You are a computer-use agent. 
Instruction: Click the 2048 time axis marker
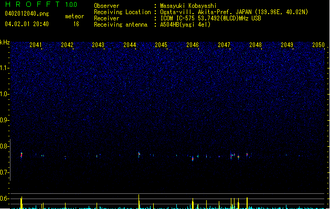pyautogui.click(x=256, y=45)
